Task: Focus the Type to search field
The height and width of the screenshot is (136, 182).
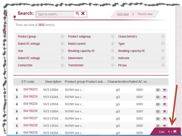Action: 55,14
